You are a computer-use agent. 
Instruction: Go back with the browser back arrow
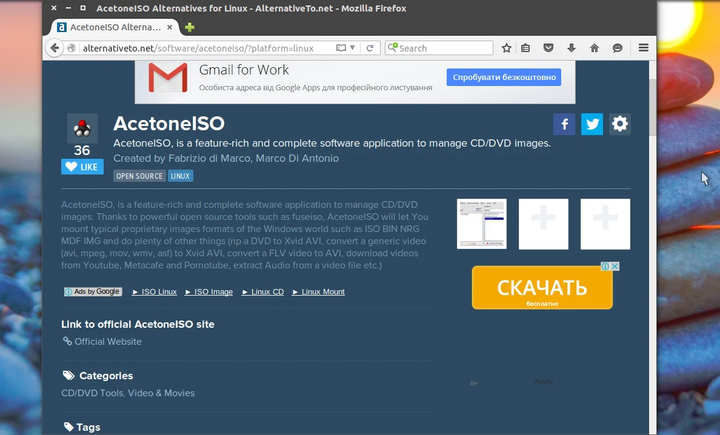[55, 48]
